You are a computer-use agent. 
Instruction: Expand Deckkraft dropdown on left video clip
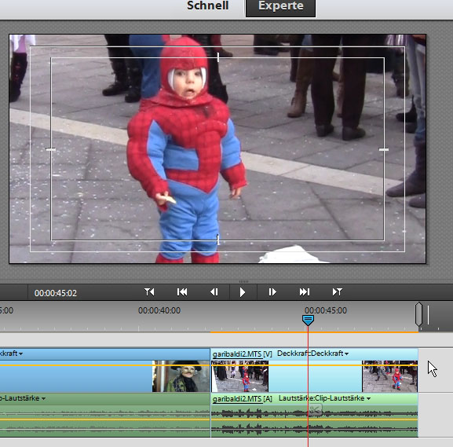[x=20, y=354]
